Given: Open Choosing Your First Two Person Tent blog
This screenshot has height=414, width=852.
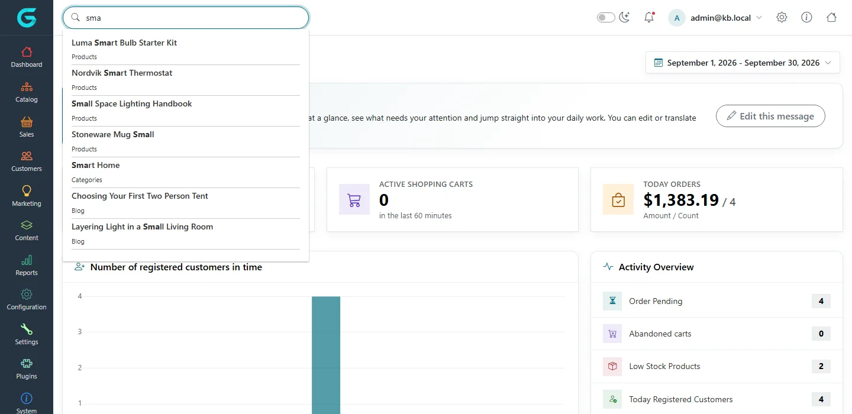Looking at the screenshot, I should click(186, 203).
